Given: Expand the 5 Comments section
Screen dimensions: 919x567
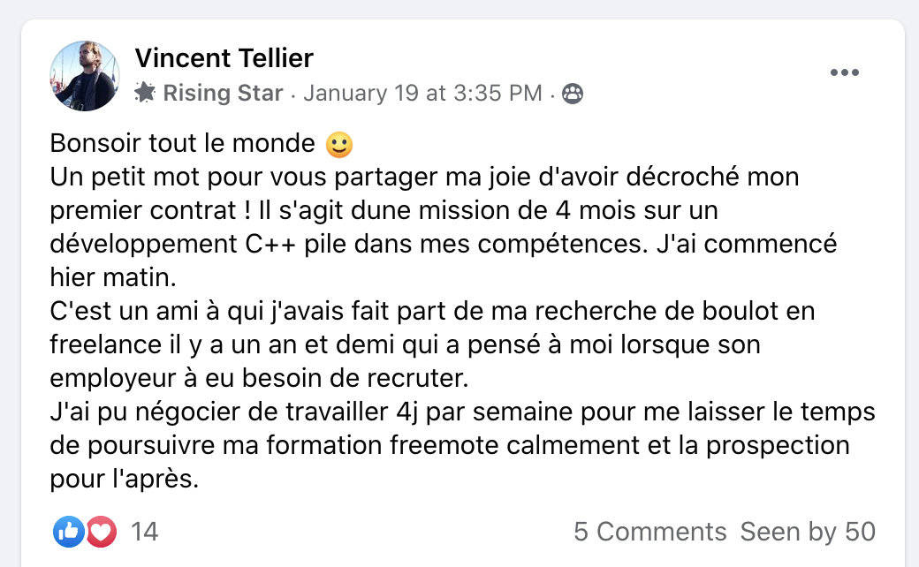Looking at the screenshot, I should [649, 532].
